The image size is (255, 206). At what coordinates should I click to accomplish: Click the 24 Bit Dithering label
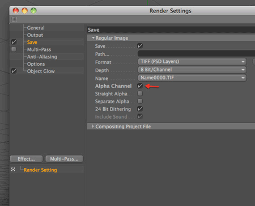tap(113, 109)
